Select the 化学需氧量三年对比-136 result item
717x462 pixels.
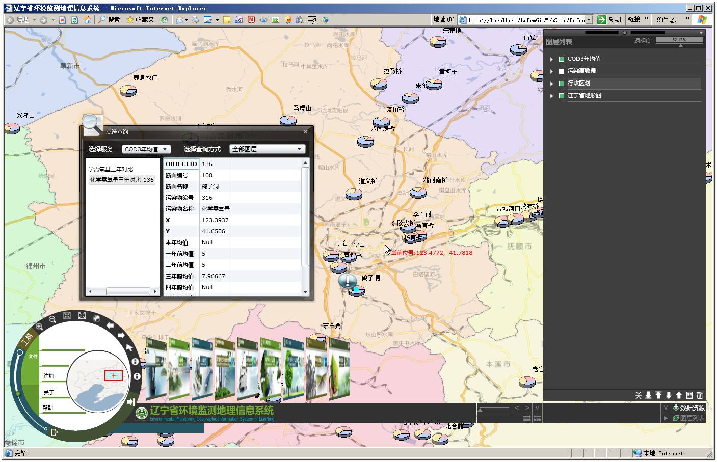(x=122, y=180)
